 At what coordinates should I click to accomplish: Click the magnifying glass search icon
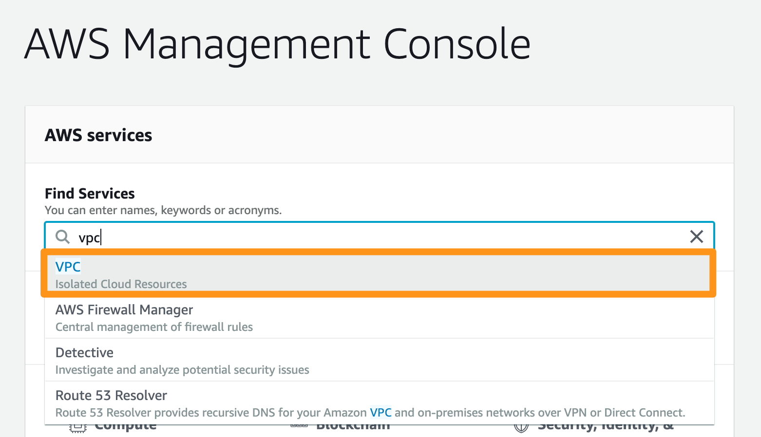62,237
